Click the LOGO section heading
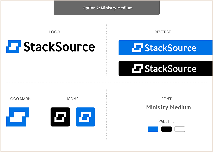Viewport: 213px width, 152px height. (54, 32)
